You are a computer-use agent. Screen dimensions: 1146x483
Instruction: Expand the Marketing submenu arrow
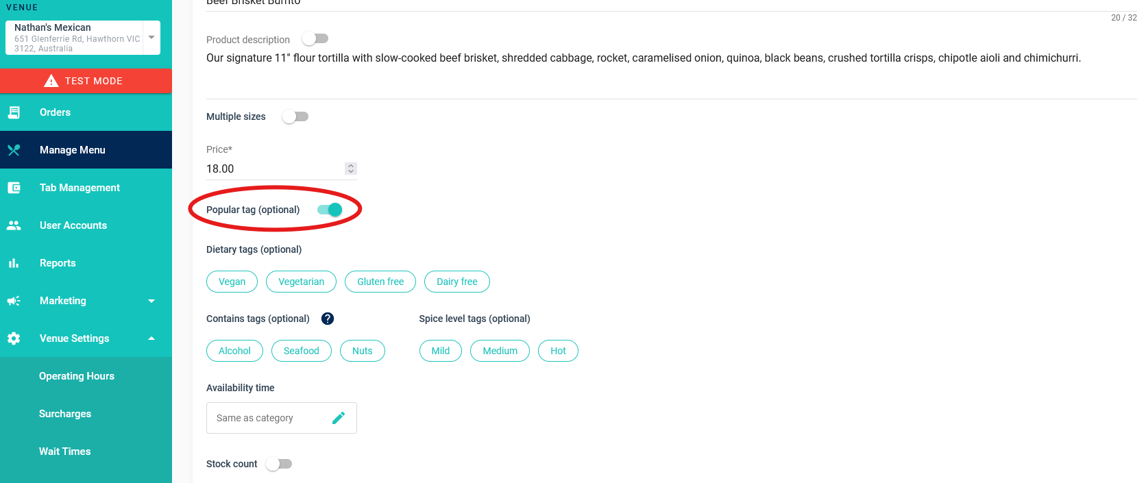[x=151, y=301]
